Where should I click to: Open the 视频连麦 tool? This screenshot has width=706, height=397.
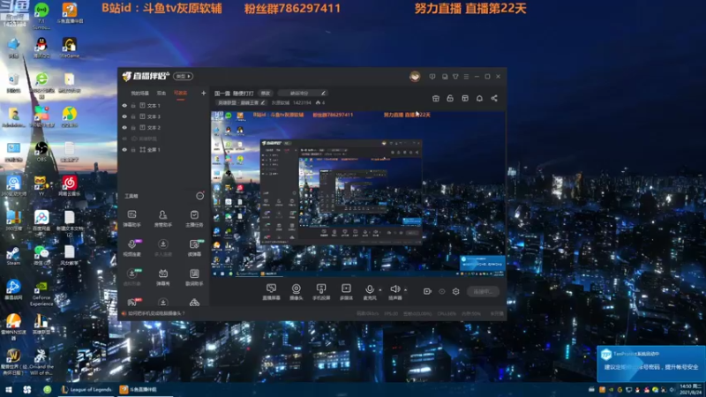[x=131, y=248]
